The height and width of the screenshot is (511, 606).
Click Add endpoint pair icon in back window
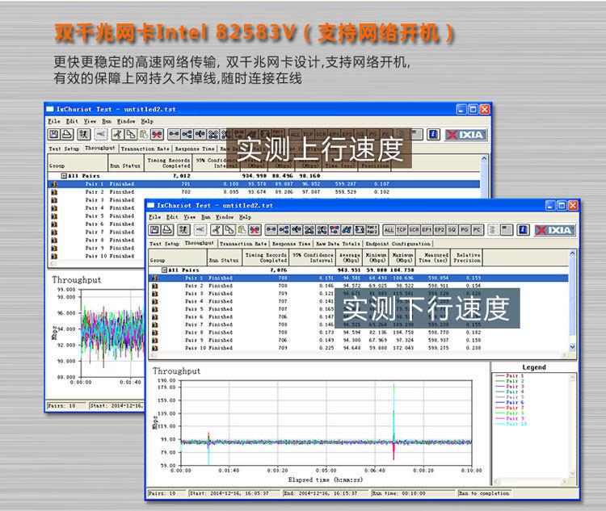(174, 134)
